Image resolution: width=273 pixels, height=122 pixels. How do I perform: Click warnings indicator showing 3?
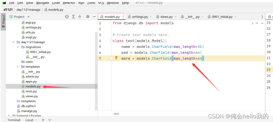click(x=251, y=23)
